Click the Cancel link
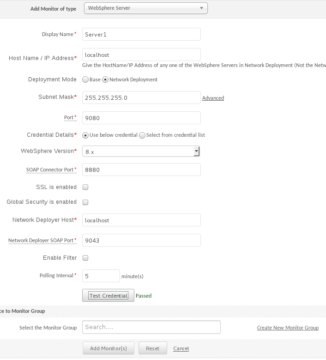 click(181, 348)
